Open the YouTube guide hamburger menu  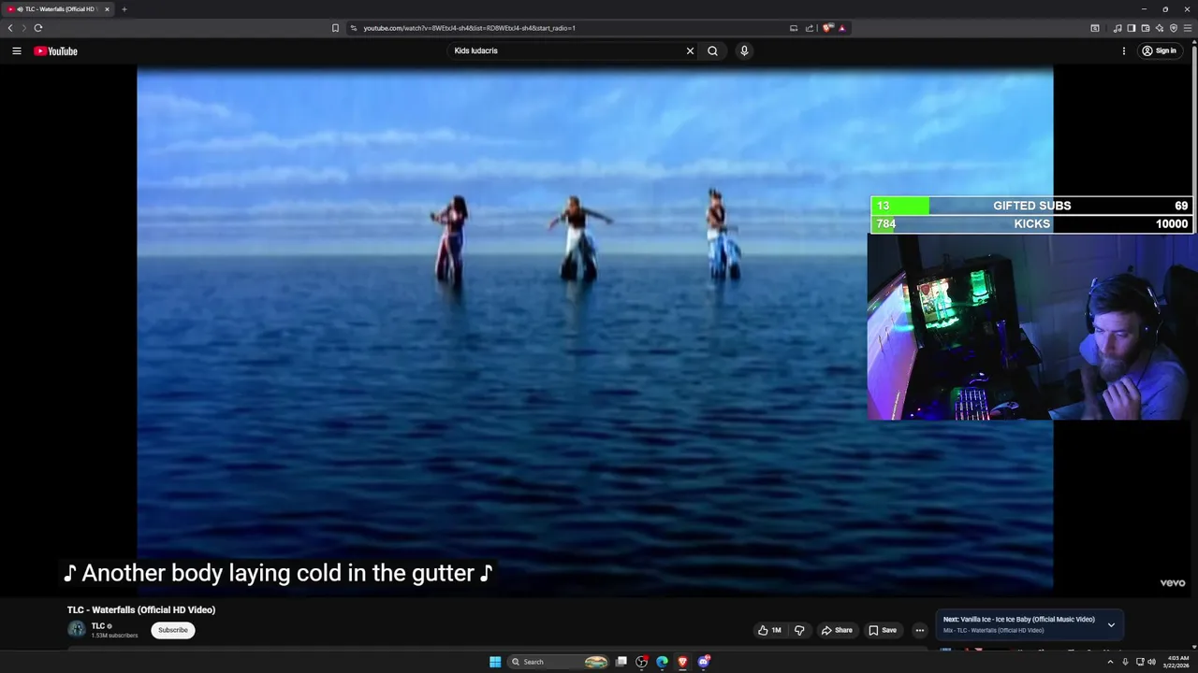point(16,50)
